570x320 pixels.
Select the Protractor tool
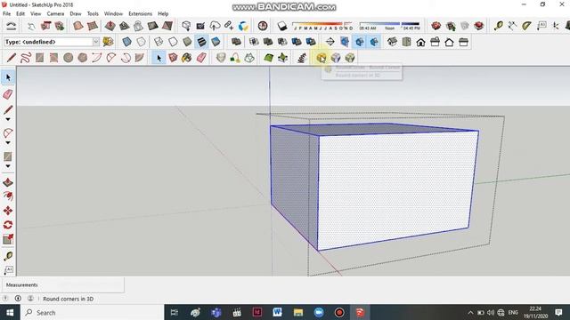[526, 26]
